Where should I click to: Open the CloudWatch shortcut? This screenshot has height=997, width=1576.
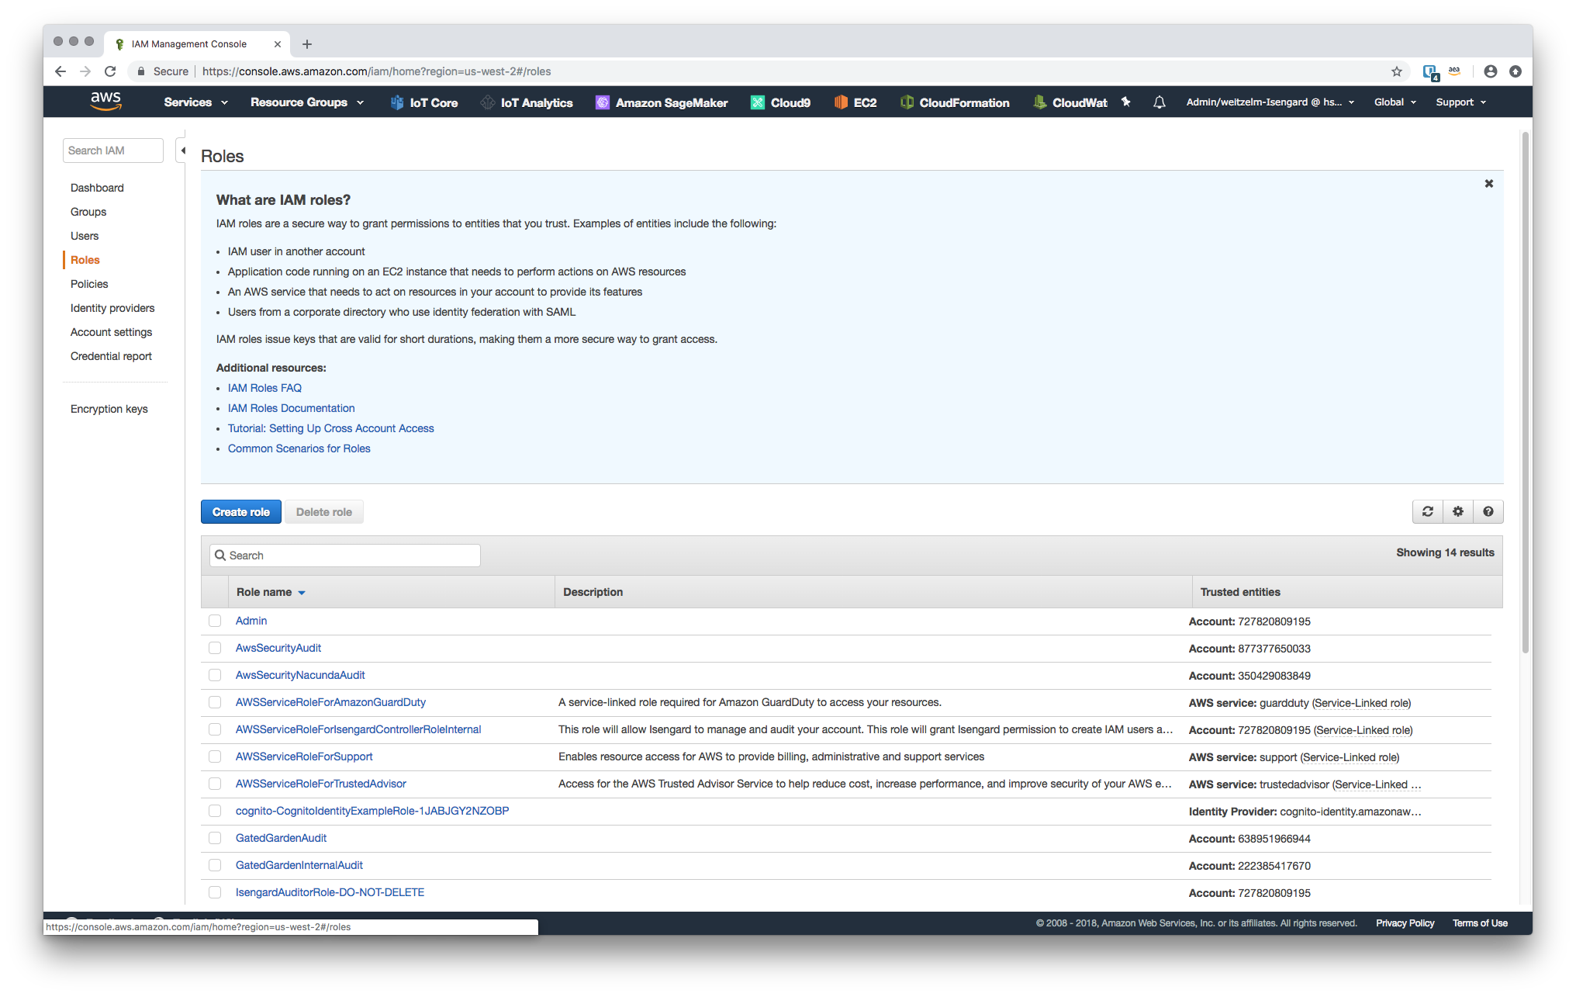tap(1070, 102)
